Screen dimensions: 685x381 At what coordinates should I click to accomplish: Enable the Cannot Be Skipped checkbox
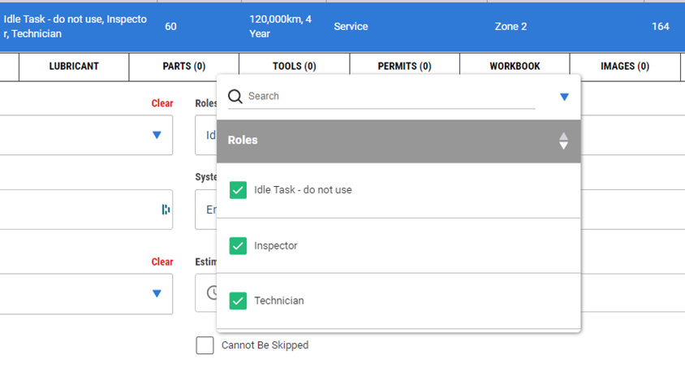205,345
